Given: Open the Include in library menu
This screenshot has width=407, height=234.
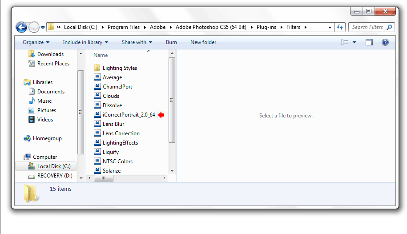Looking at the screenshot, I should (x=85, y=42).
